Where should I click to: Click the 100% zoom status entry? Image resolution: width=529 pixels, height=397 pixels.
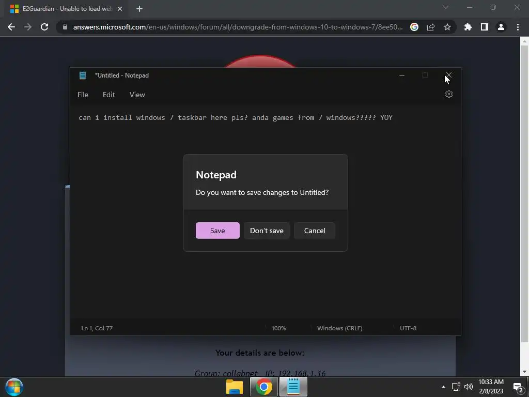pyautogui.click(x=278, y=328)
